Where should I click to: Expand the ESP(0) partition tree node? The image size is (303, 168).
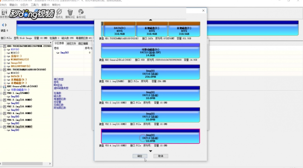4,49
